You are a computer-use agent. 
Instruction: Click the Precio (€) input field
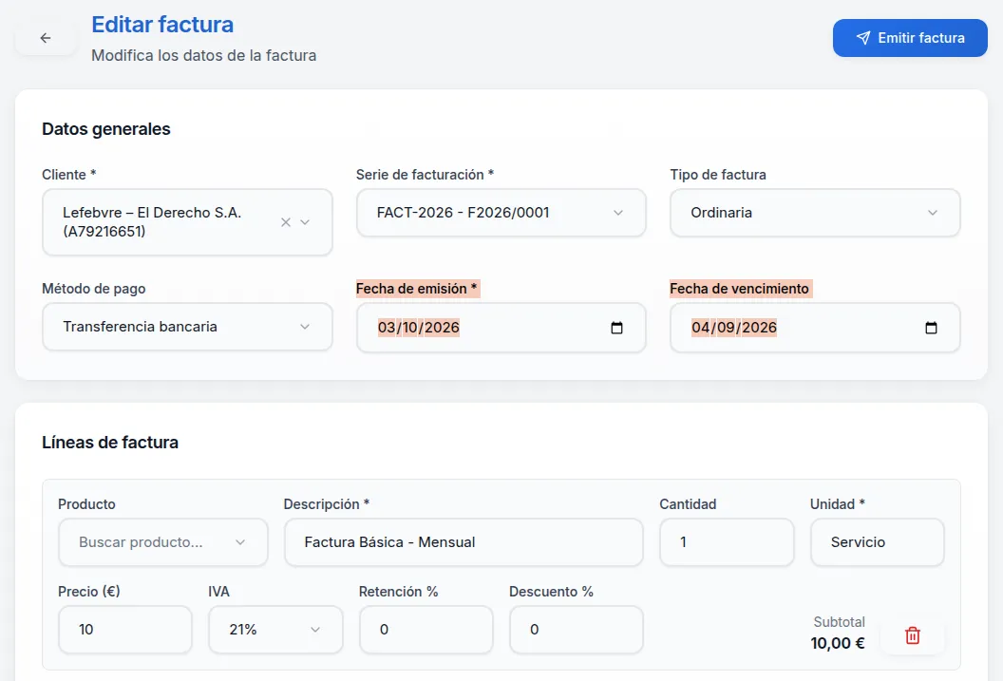(x=124, y=630)
